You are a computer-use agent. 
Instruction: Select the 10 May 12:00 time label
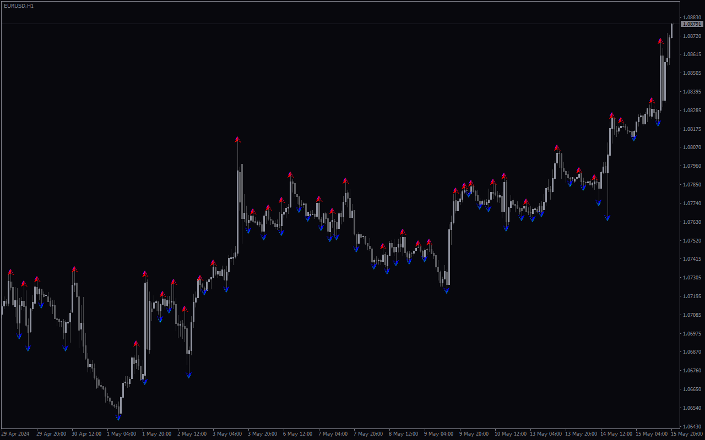tap(511, 434)
